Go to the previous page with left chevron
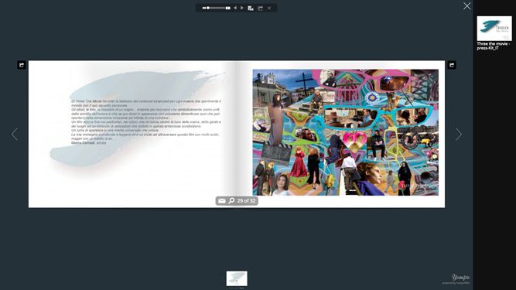The image size is (516, 290). (x=15, y=134)
